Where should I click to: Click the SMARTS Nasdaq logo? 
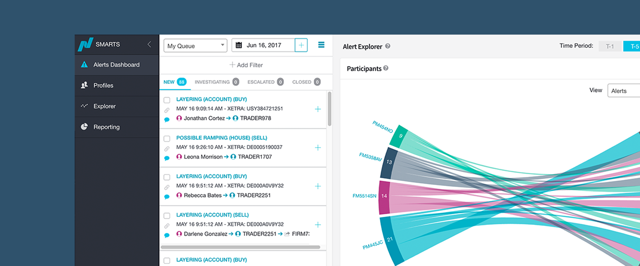coord(85,44)
